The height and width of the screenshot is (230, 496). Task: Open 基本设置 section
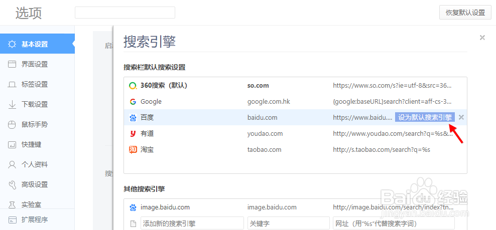pyautogui.click(x=37, y=44)
